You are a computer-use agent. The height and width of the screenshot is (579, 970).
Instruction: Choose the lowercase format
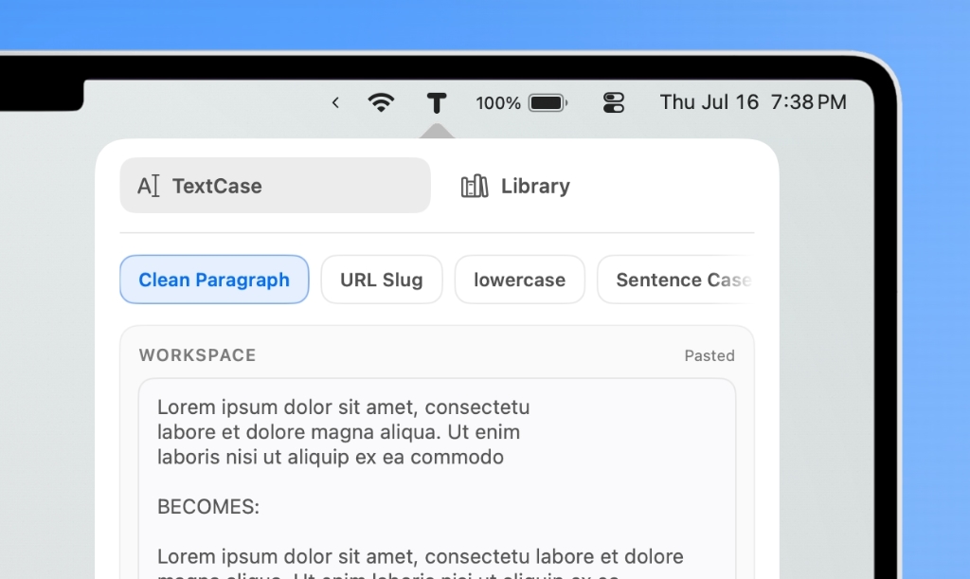(520, 280)
